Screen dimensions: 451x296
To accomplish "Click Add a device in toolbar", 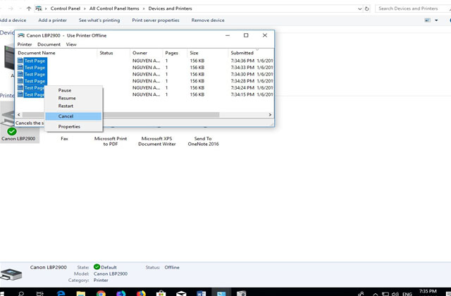I will point(13,20).
